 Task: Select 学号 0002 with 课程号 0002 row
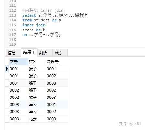pos(19,90)
